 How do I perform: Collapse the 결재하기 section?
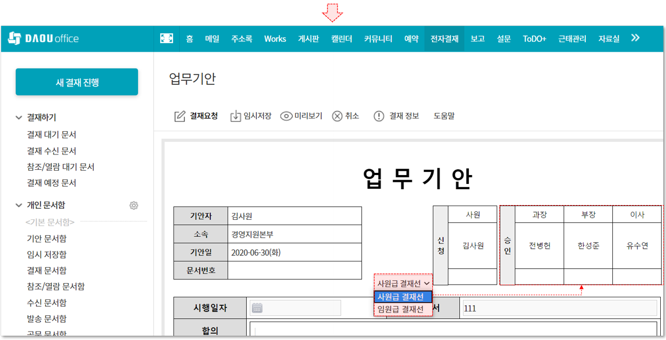[x=20, y=118]
